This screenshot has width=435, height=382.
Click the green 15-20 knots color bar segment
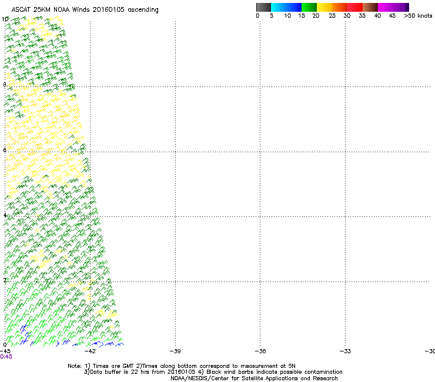coord(309,7)
